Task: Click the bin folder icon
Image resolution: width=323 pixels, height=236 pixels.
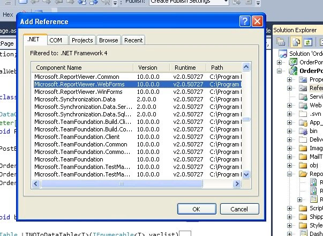Action: point(303,131)
